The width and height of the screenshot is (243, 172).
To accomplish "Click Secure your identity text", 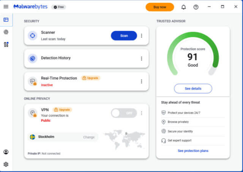I will tap(180, 131).
